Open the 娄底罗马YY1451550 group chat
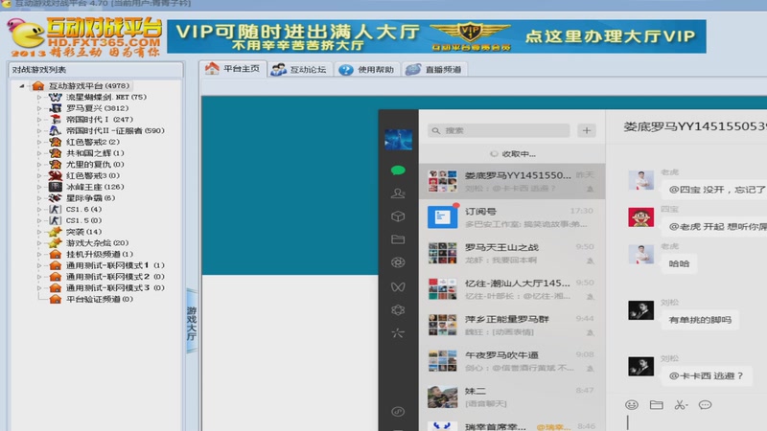This screenshot has width=767, height=431. pyautogui.click(x=511, y=181)
